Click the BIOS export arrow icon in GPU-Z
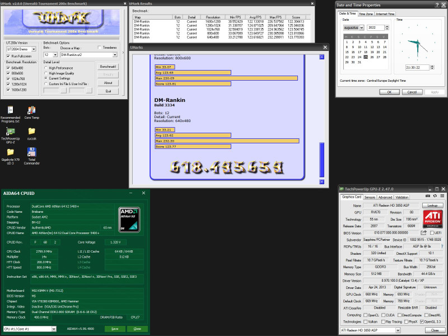Viewport: 448px width, 336px height. click(x=424, y=233)
